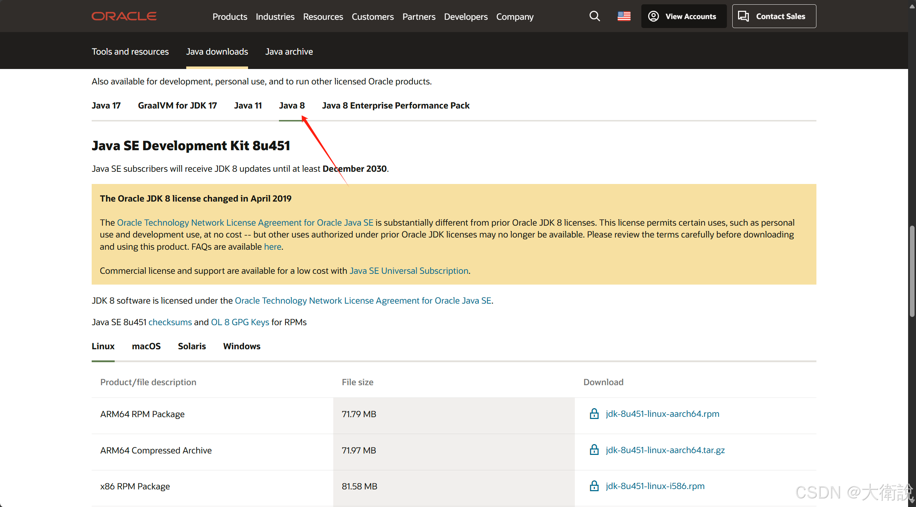Open the OL 8 GPG Keys link
The width and height of the screenshot is (916, 507).
pos(240,322)
